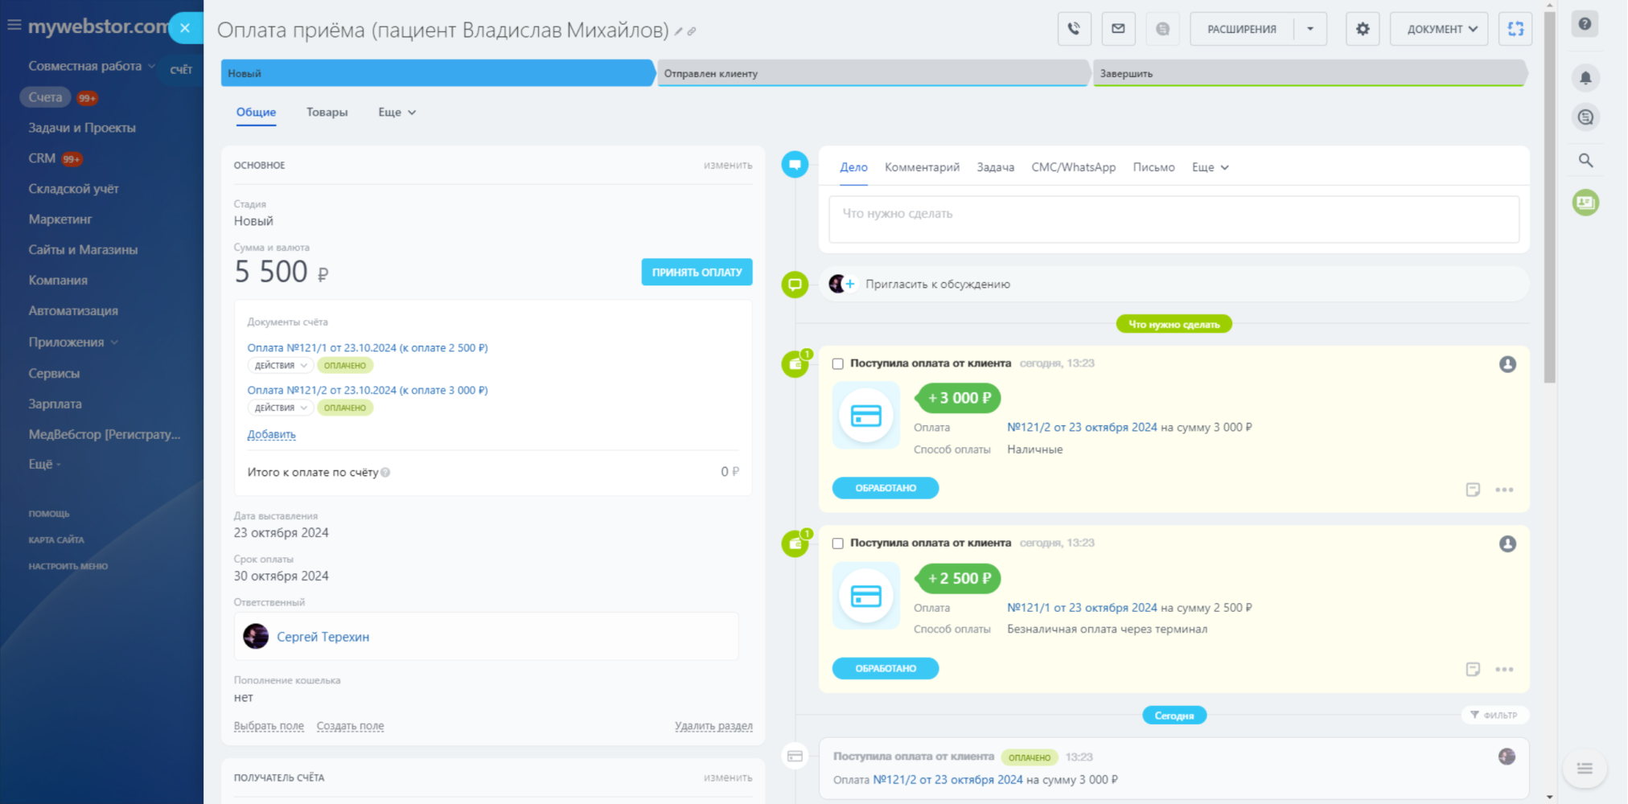Open user avatar icon on the 2 500 ₽ payment card
1628x804 pixels.
1507,544
